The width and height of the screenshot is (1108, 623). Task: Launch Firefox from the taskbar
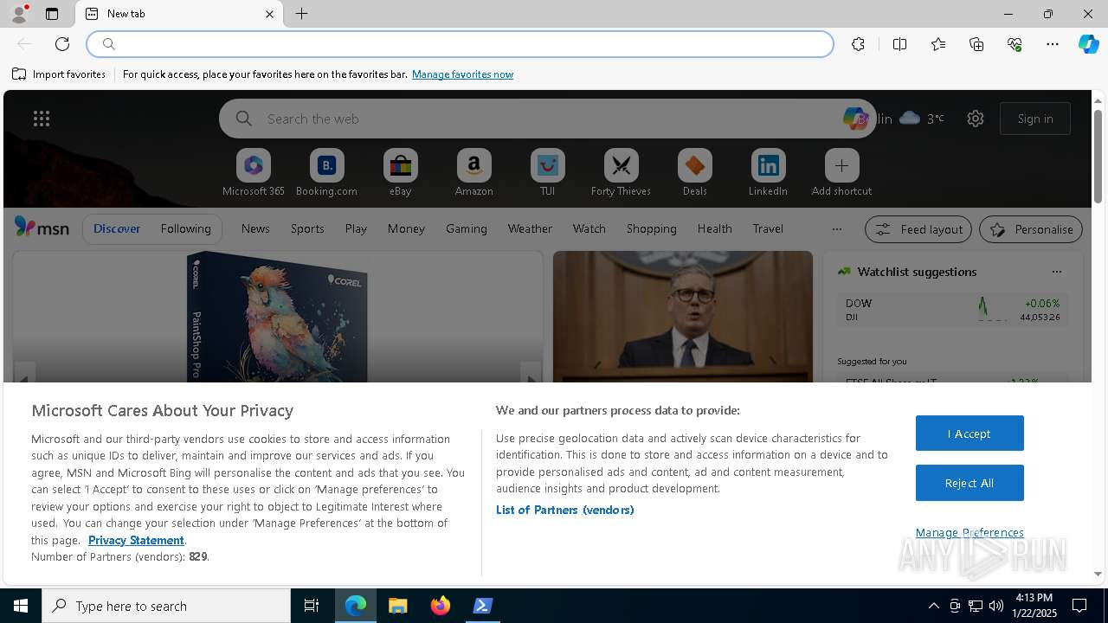(x=440, y=606)
